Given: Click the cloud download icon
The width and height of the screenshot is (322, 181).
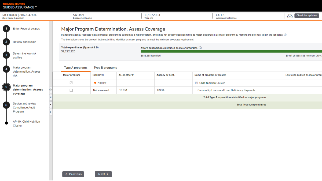Looking at the screenshot, I should coord(290,16).
